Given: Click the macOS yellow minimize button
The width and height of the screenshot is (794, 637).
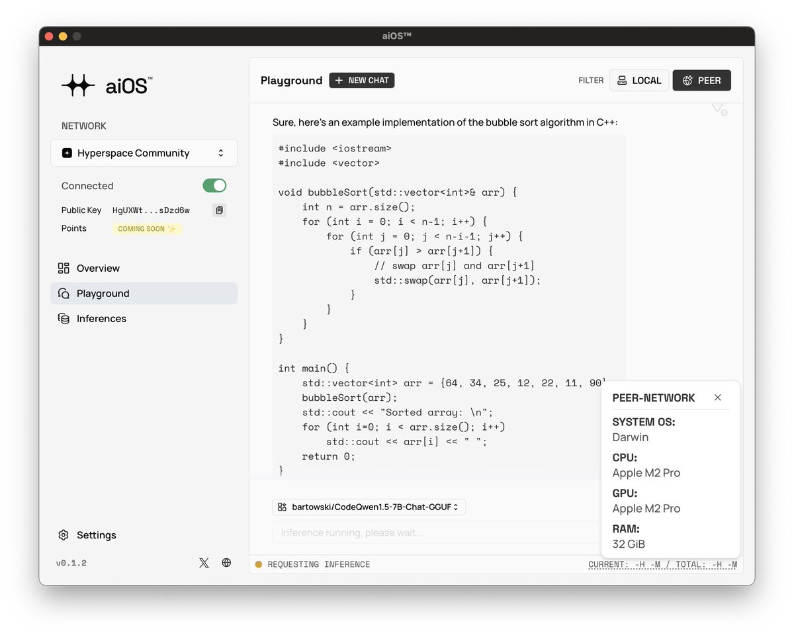Looking at the screenshot, I should tap(63, 36).
